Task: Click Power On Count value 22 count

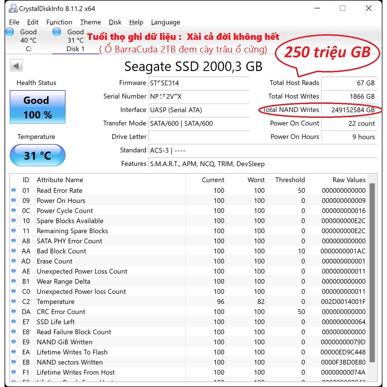Action: (349, 123)
